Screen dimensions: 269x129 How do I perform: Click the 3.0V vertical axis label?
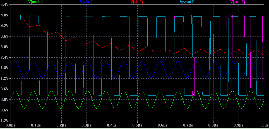pos(4,47)
